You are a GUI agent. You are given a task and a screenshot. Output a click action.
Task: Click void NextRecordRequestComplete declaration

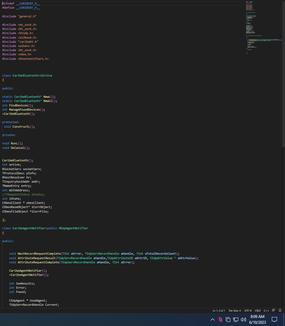94,253
